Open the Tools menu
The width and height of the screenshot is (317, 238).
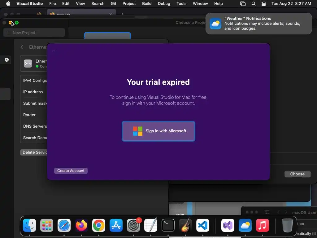click(x=181, y=3)
